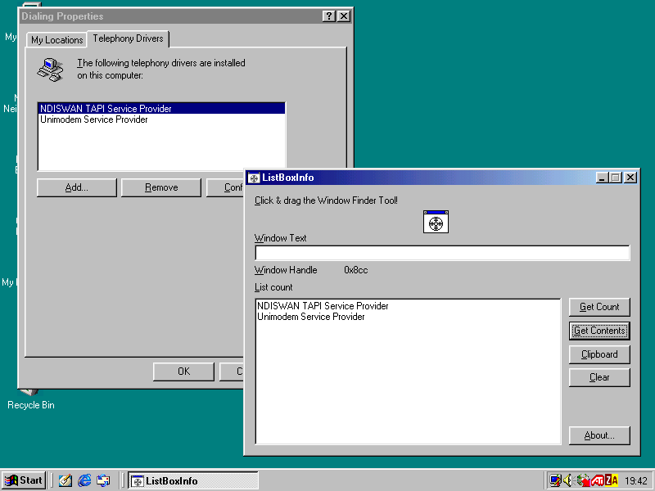The image size is (655, 491).
Task: Click the Clear button in ListBoxInfo
Action: 599,377
